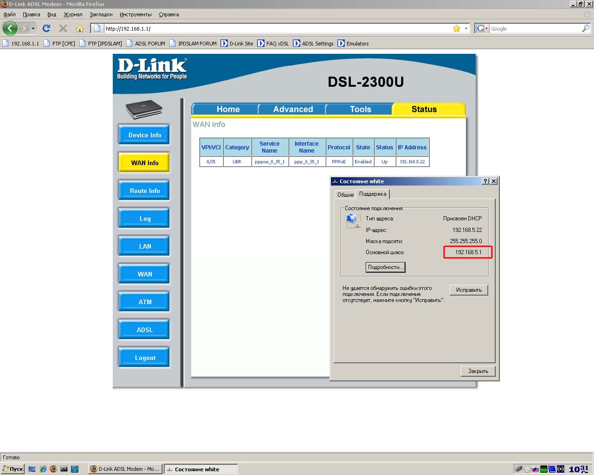The width and height of the screenshot is (594, 475).
Task: Switch to the Tools tab
Action: (360, 109)
